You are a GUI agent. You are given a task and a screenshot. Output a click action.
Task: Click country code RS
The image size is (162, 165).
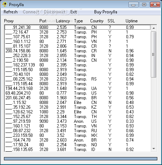94,79
